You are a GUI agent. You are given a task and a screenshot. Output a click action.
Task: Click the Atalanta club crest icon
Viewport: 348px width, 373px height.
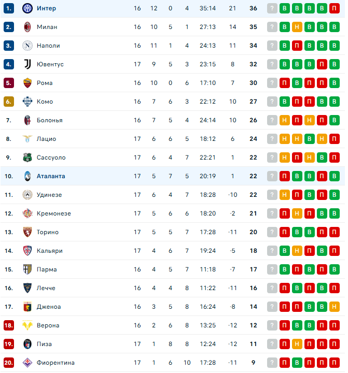pos(27,176)
